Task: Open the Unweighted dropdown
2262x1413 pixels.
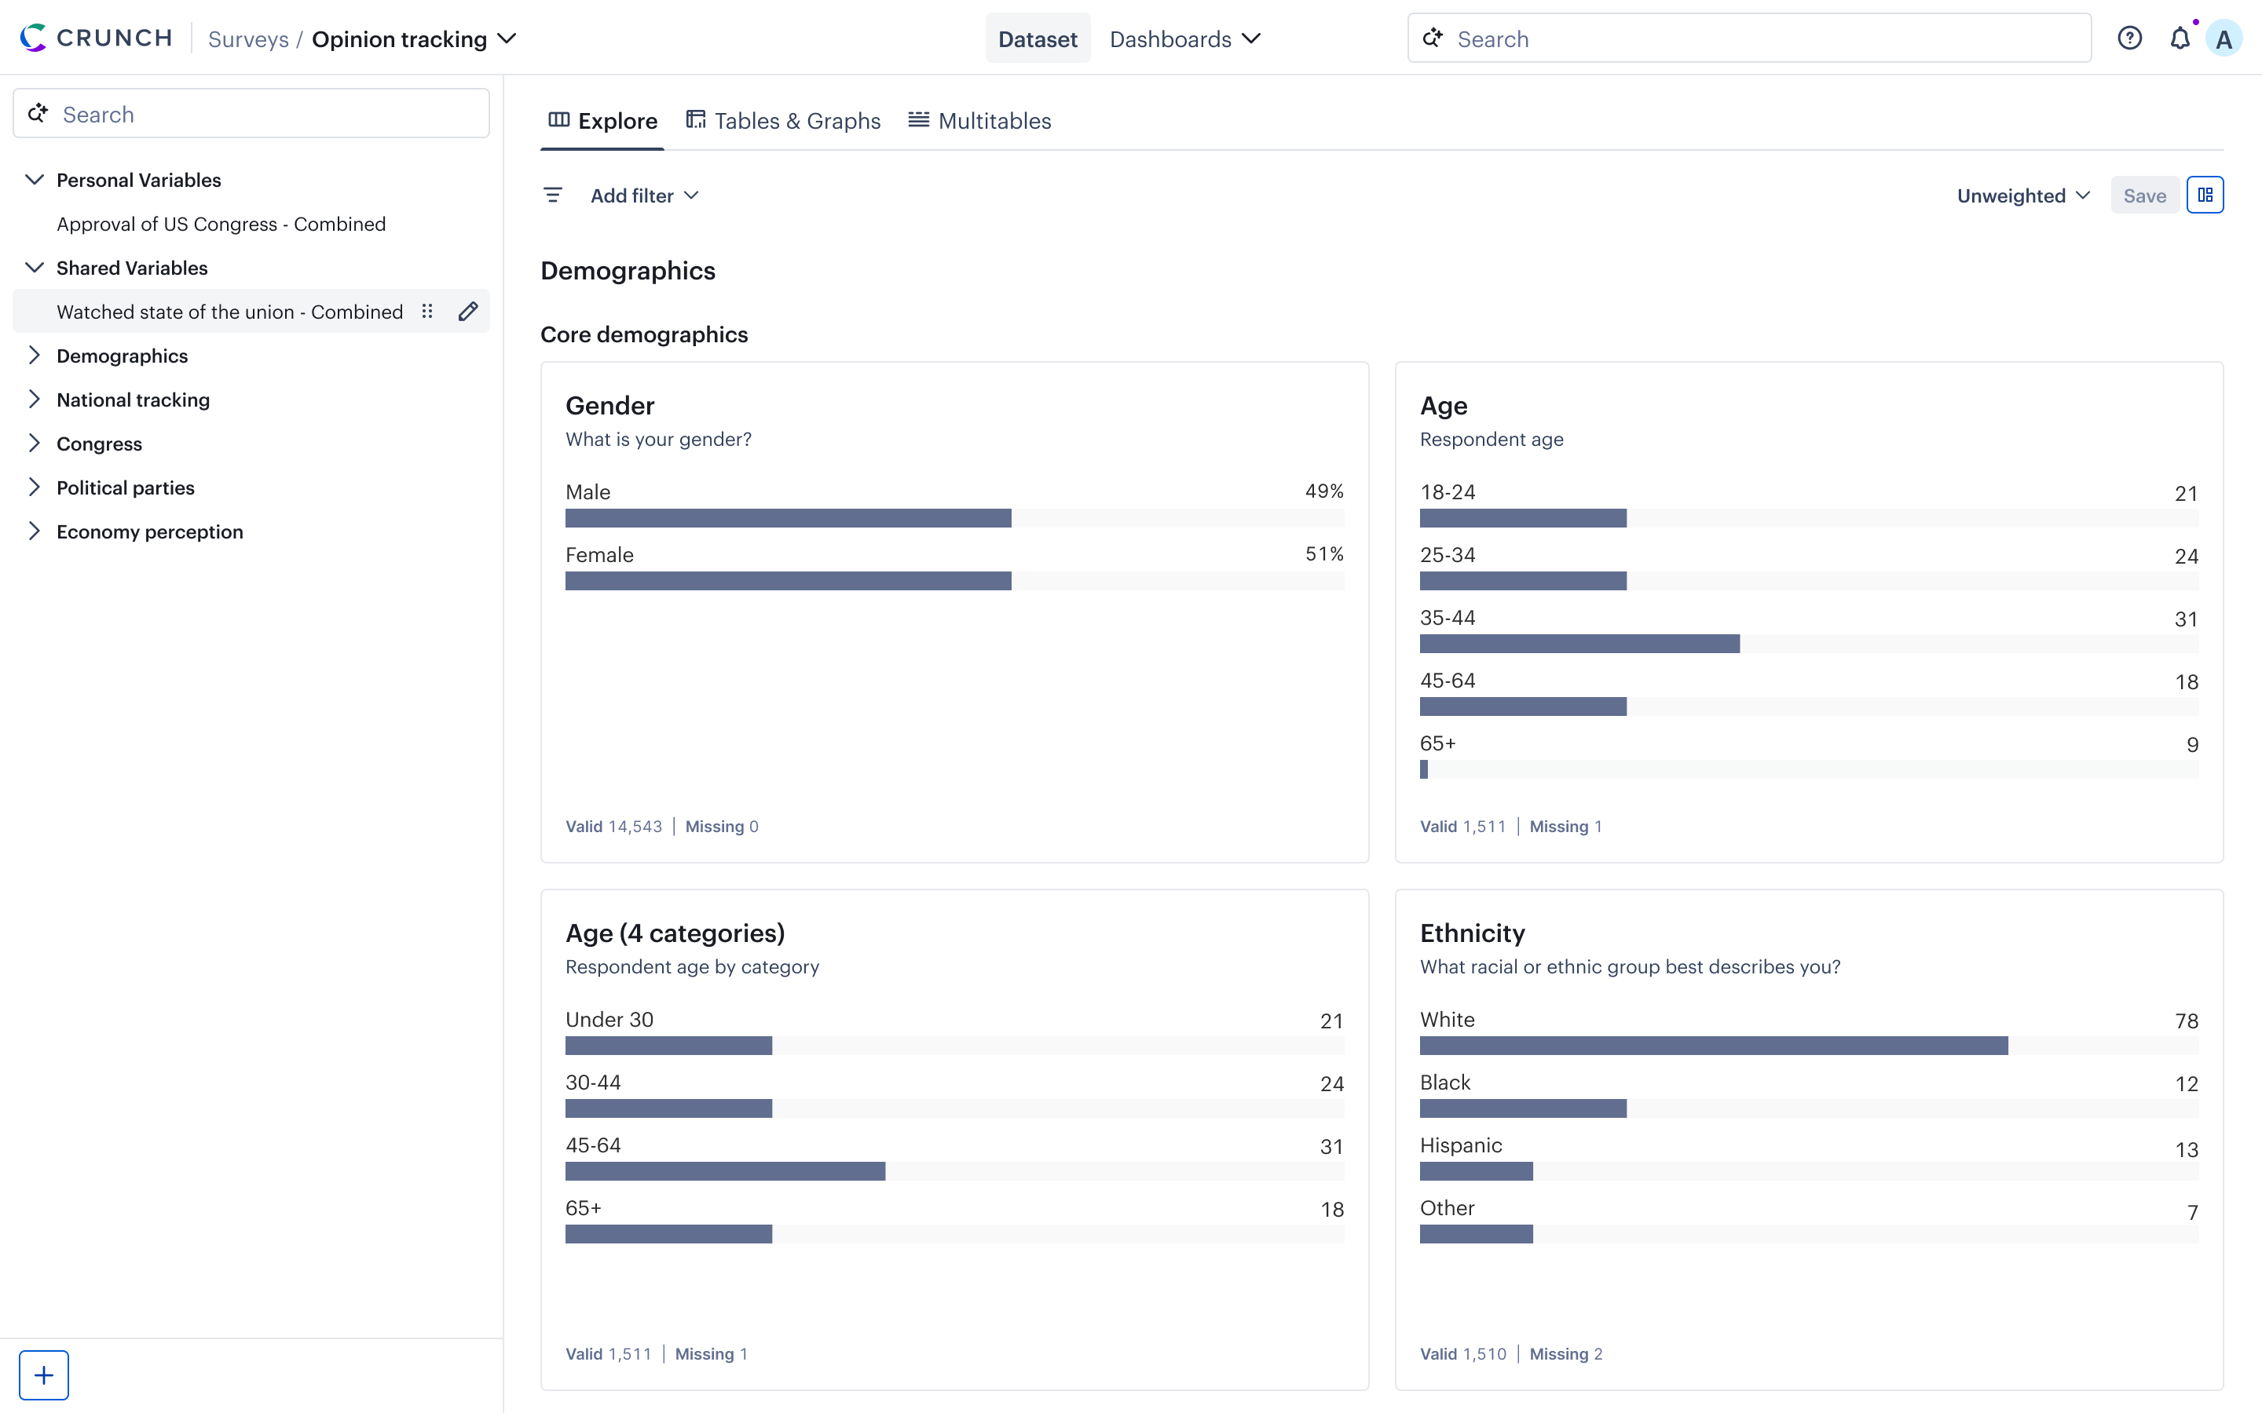Action: click(x=2022, y=195)
